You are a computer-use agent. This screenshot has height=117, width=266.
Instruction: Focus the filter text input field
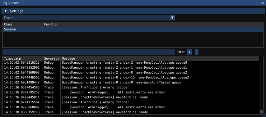click(89, 52)
